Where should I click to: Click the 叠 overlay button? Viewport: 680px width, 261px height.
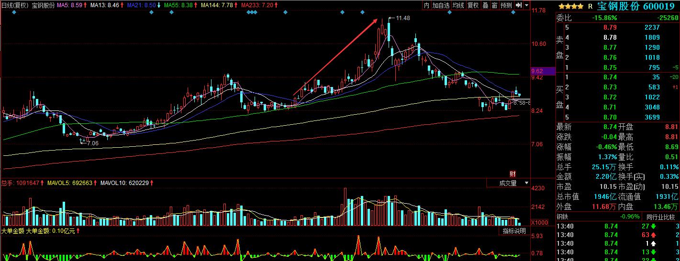pos(485,5)
